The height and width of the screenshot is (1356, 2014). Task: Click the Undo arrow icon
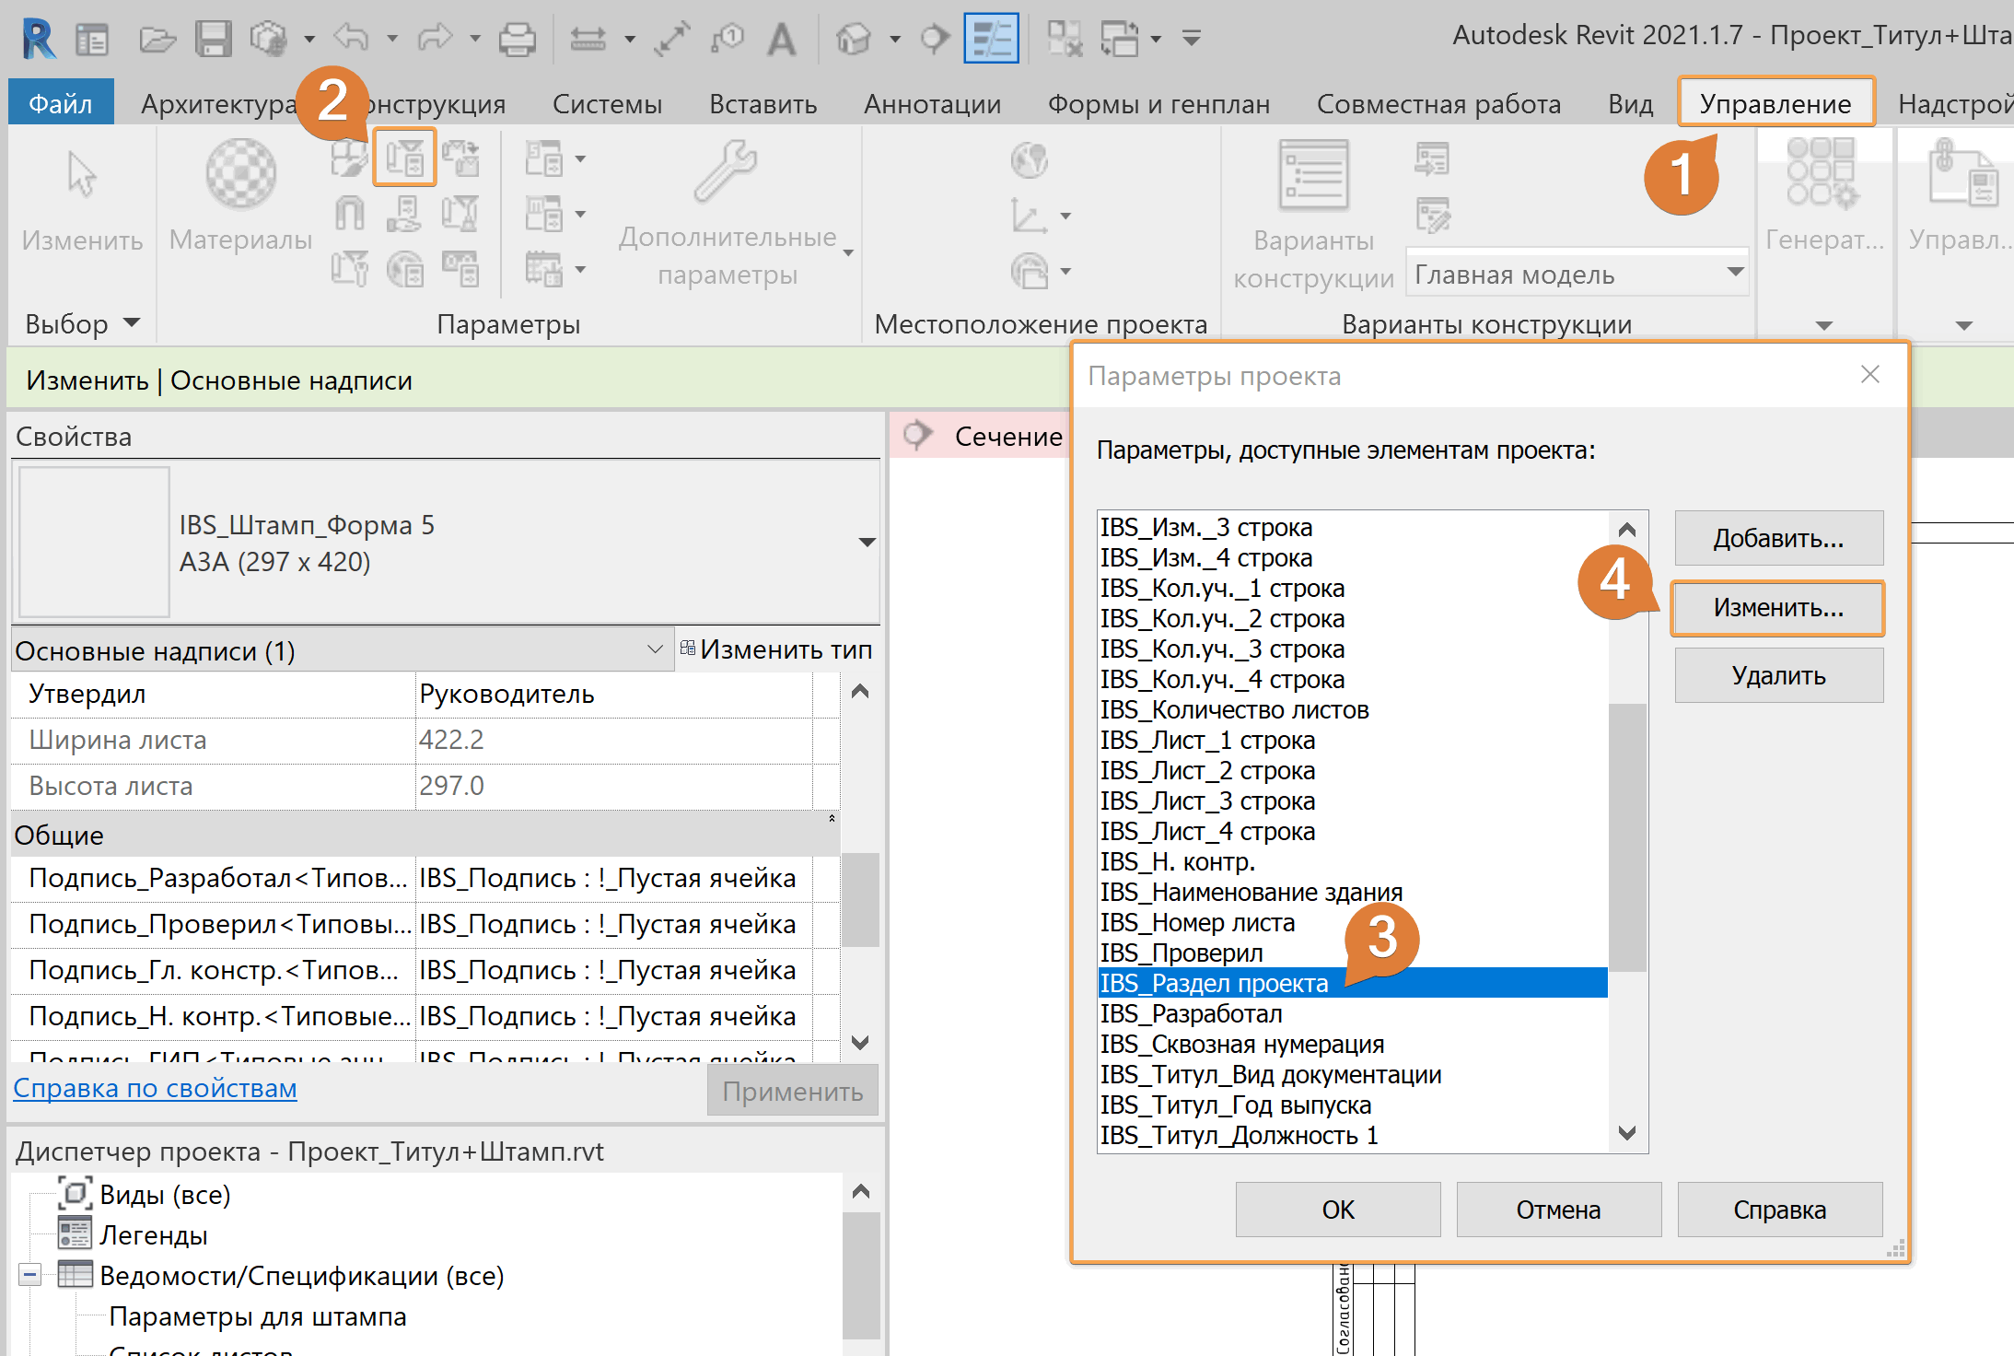tap(352, 38)
